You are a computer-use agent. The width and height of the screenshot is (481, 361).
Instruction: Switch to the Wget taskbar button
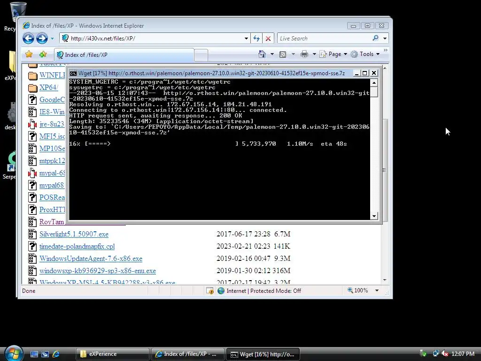point(263,354)
